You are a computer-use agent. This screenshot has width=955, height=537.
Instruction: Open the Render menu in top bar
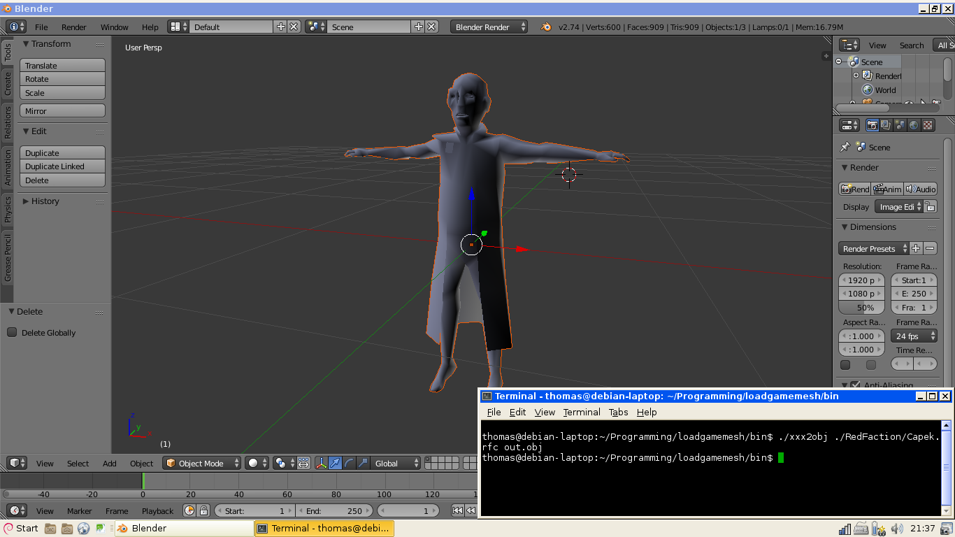pos(73,27)
